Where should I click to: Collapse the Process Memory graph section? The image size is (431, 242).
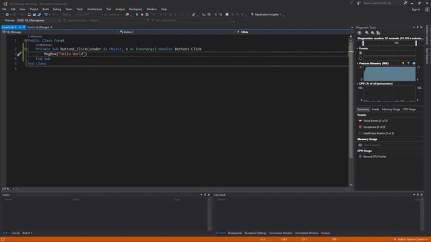point(358,63)
